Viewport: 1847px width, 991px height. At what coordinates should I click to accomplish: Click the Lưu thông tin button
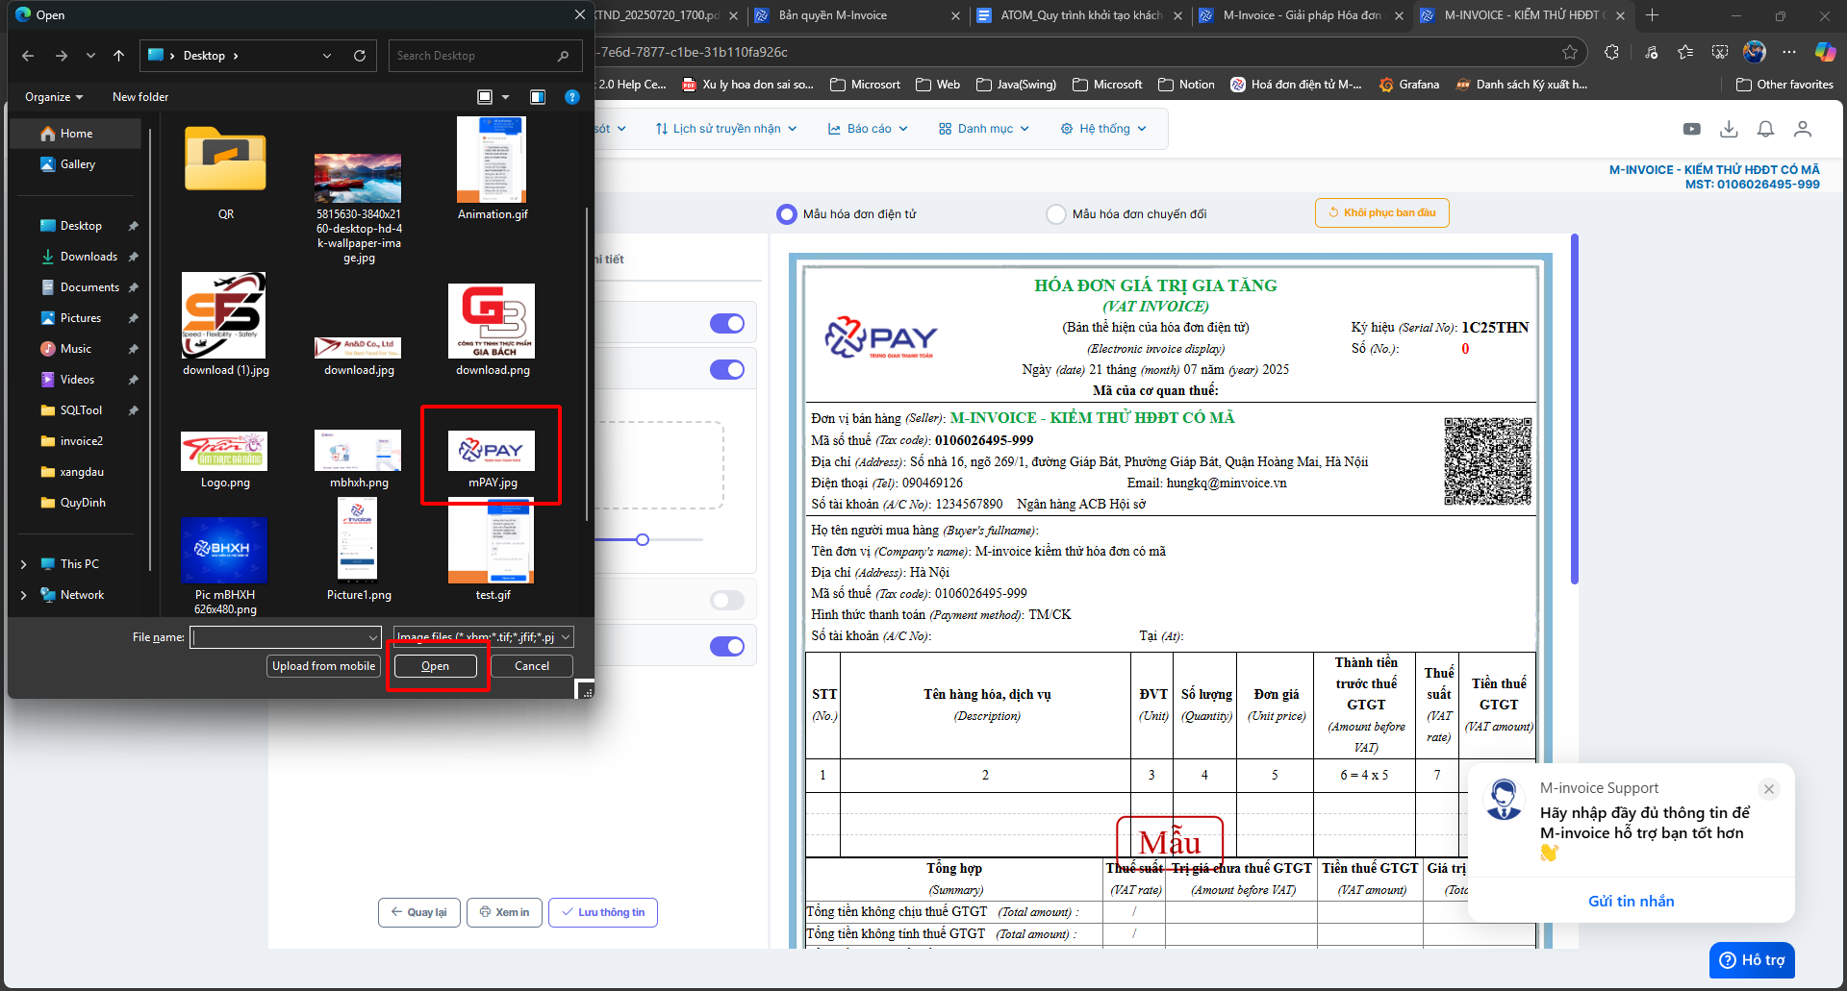603,912
